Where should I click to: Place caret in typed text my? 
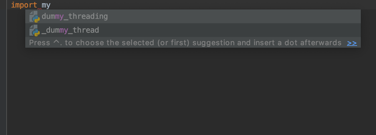tap(46, 5)
